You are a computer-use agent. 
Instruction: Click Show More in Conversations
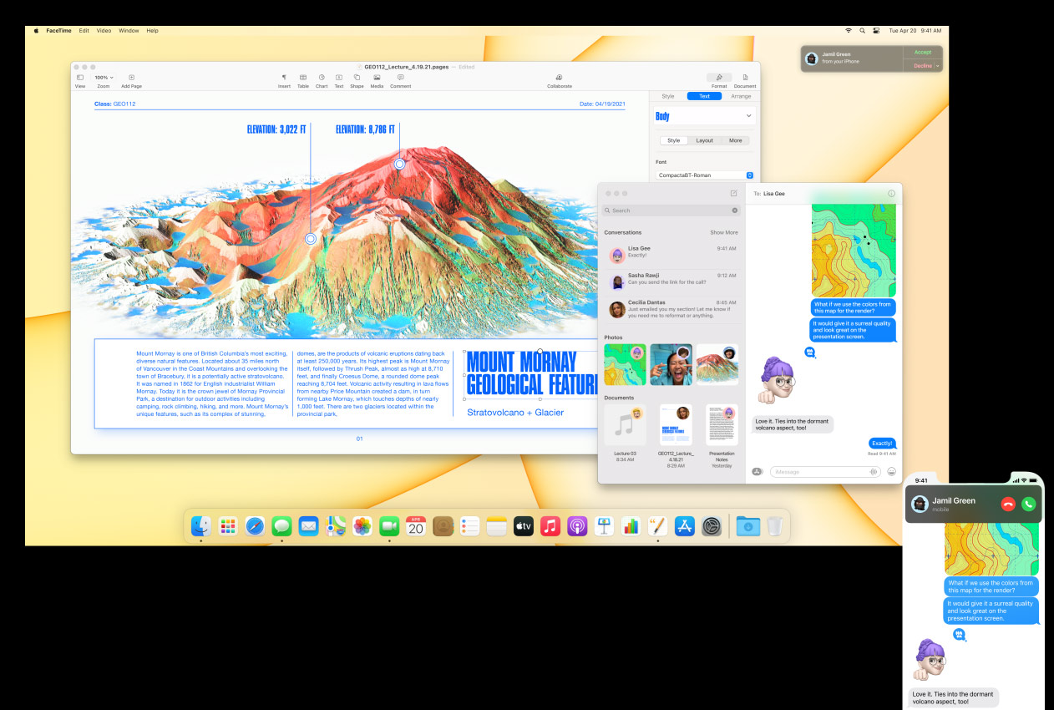pyautogui.click(x=723, y=232)
